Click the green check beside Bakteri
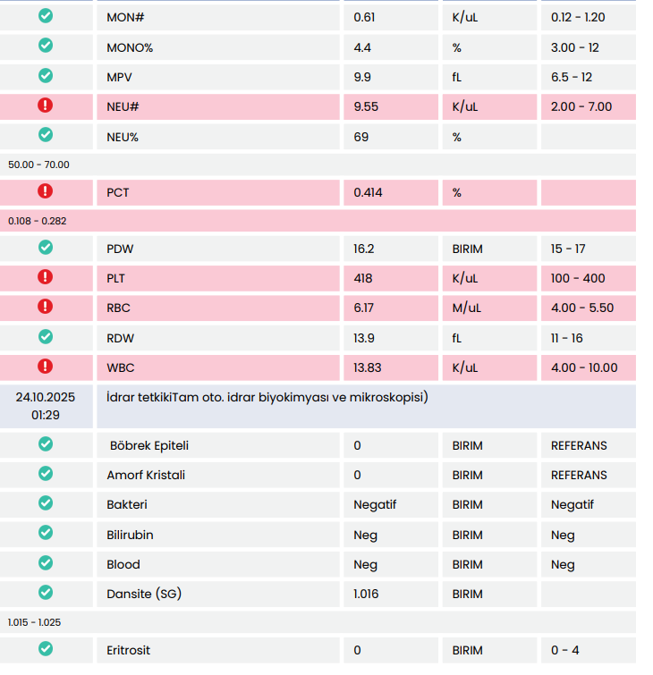 (46, 503)
